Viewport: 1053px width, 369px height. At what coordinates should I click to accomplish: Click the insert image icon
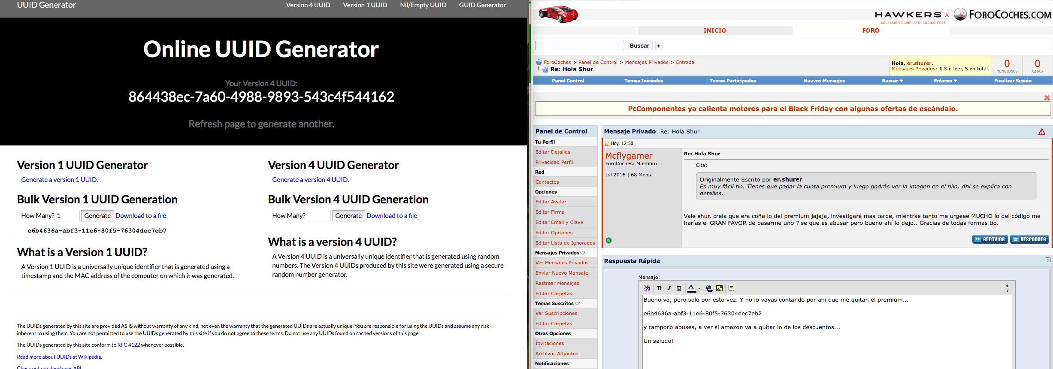[x=719, y=288]
